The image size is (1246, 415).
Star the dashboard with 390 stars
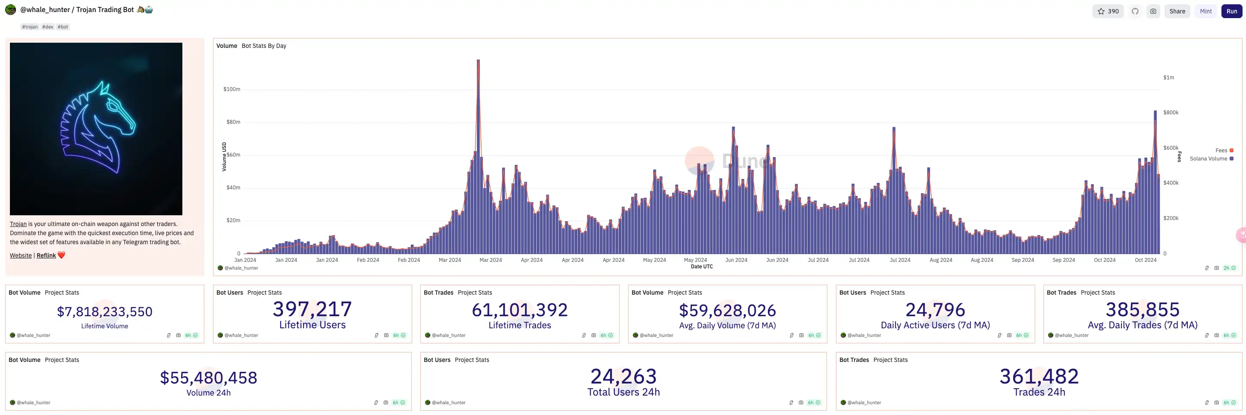point(1108,11)
